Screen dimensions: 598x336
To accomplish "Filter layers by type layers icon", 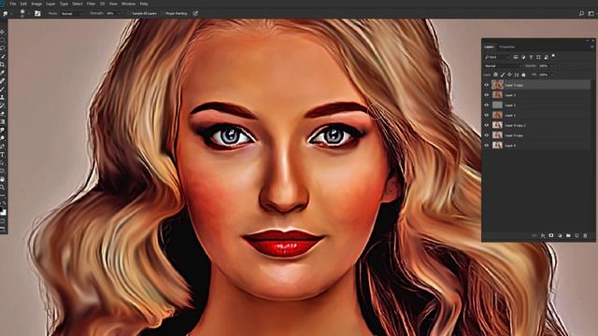I will pyautogui.click(x=531, y=57).
